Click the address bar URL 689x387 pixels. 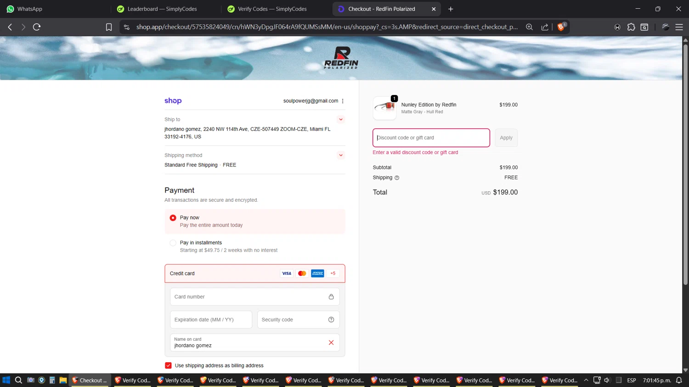[327, 27]
